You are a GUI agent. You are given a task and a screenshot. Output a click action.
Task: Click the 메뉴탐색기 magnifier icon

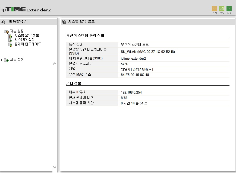pos(3,22)
